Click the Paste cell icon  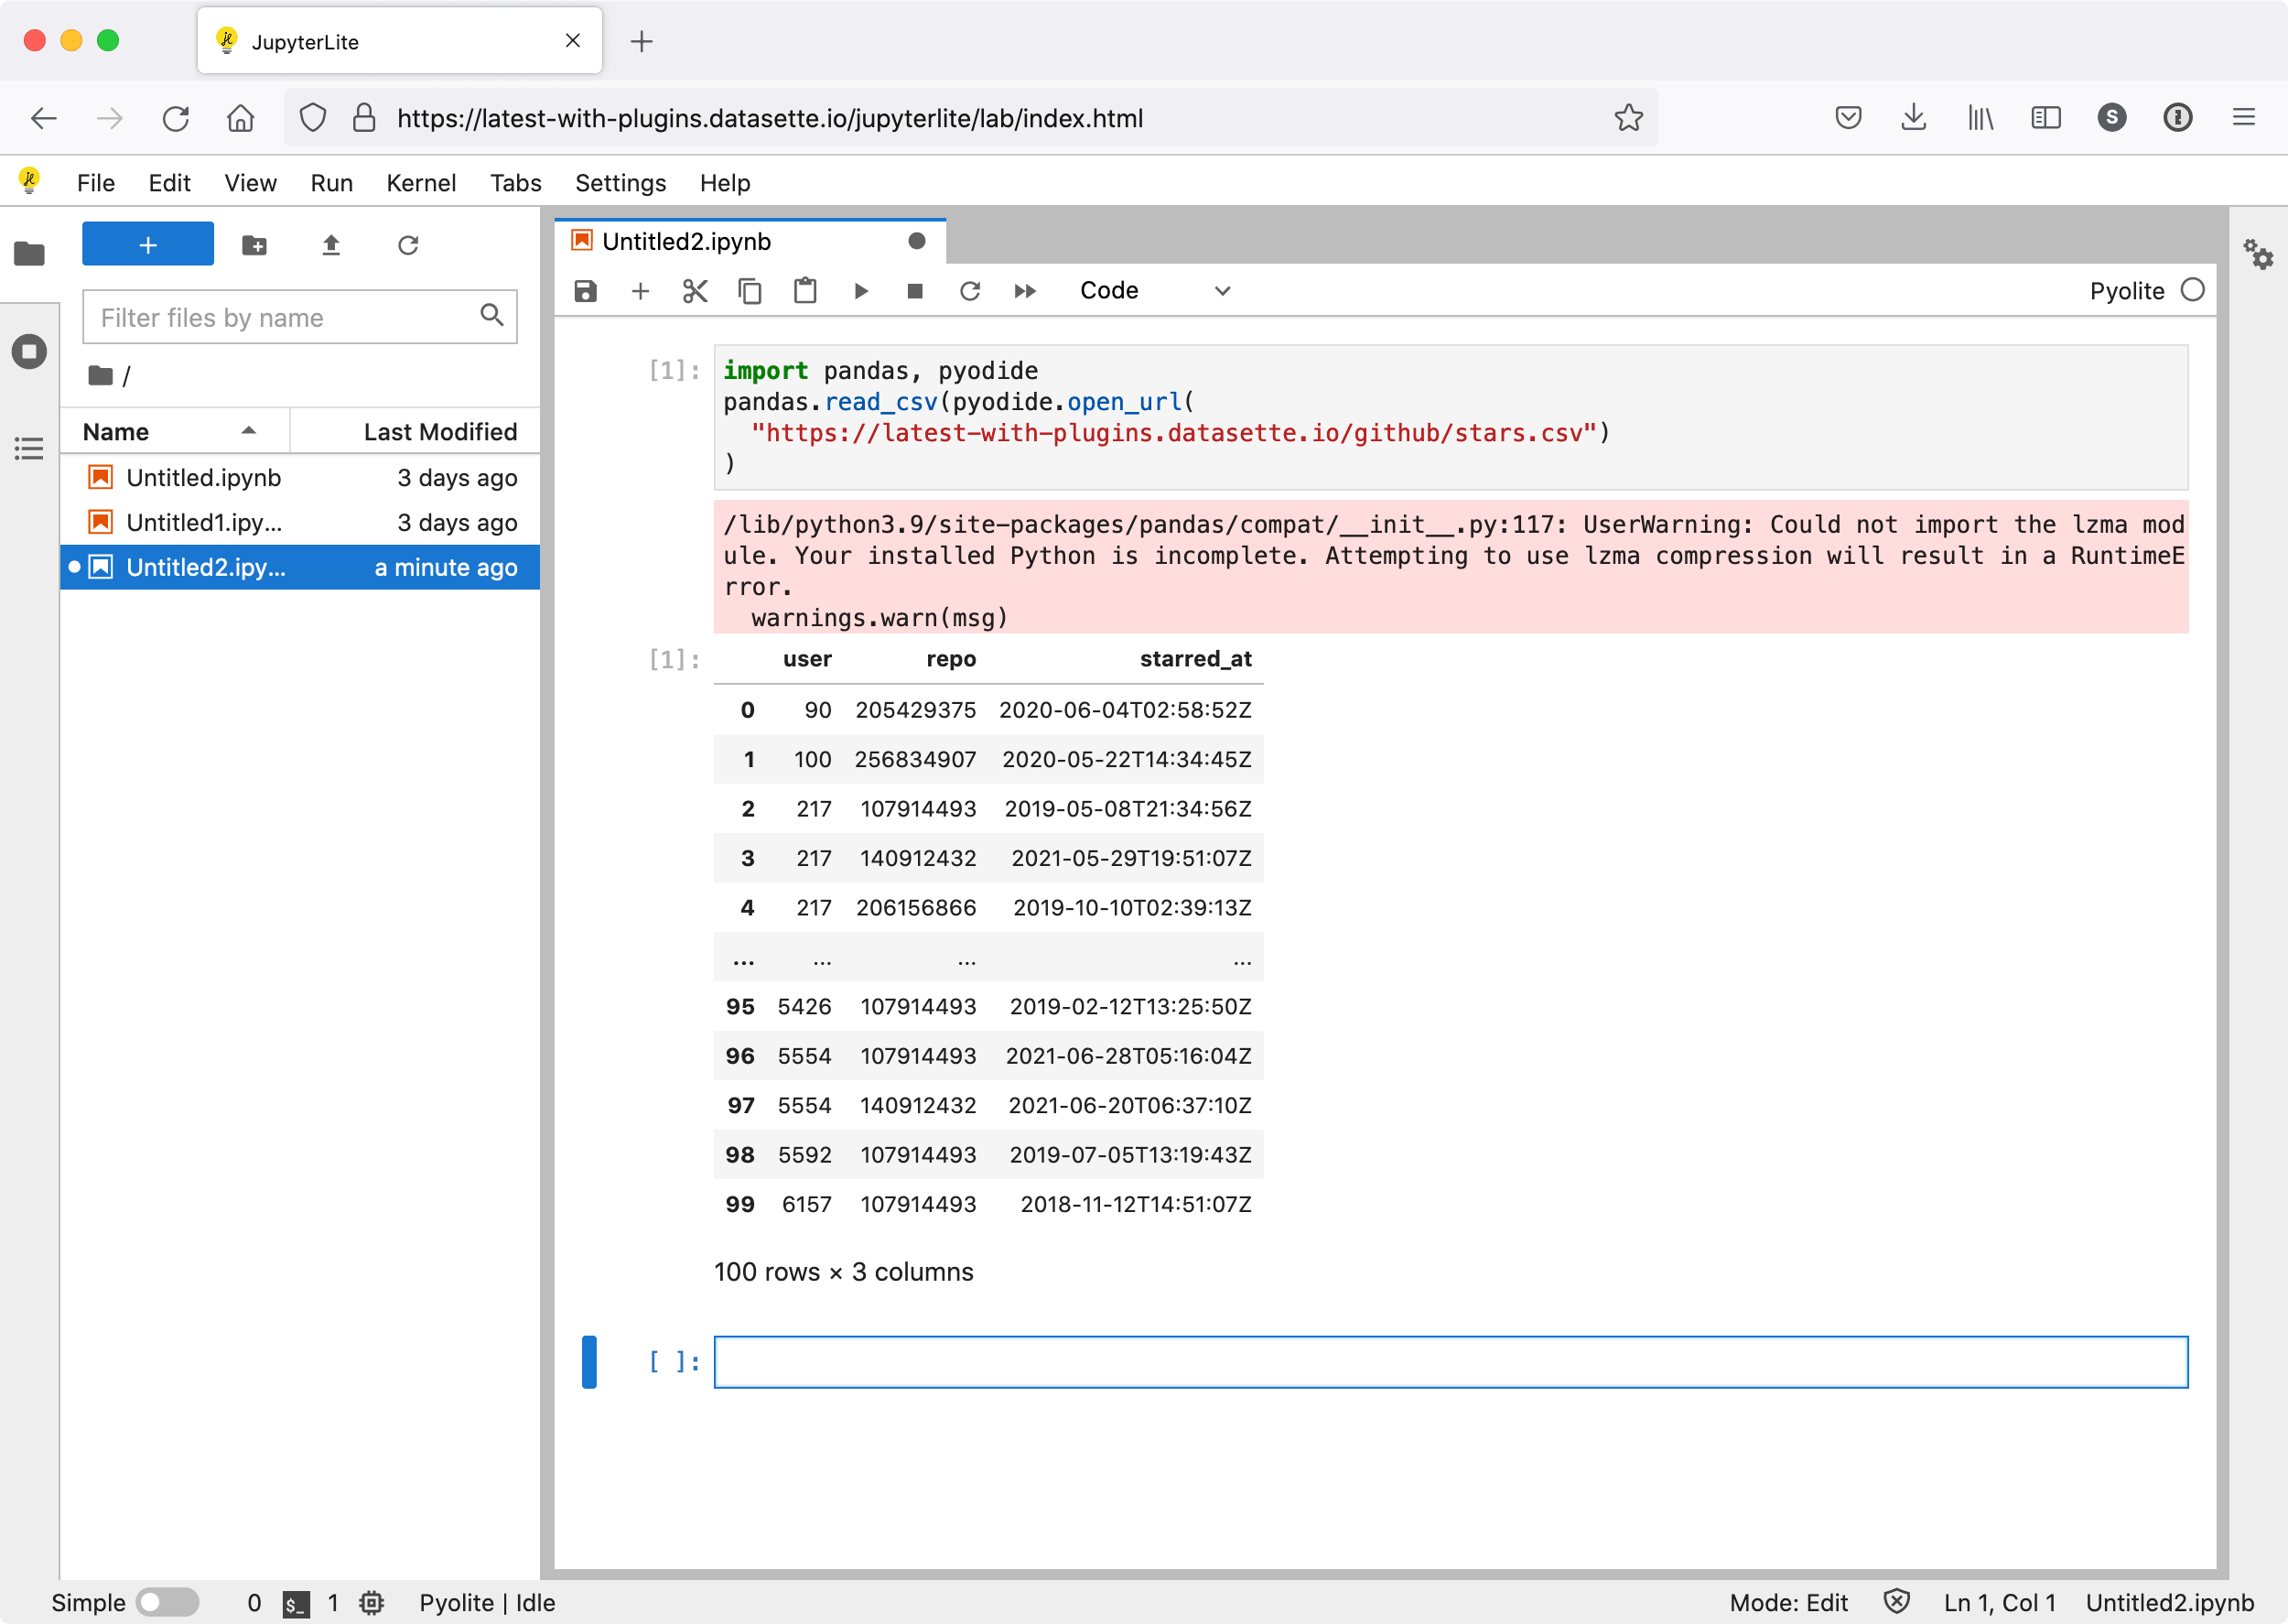point(804,290)
